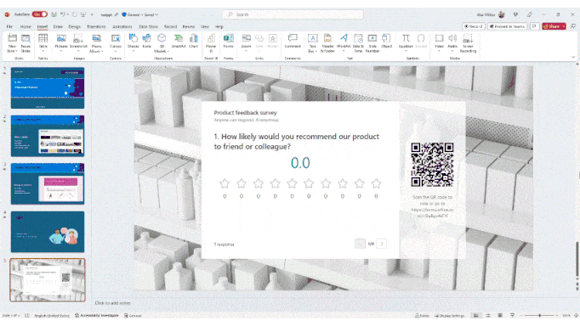
Task: Adjust the zoom slider in the status bar
Action: [540, 316]
